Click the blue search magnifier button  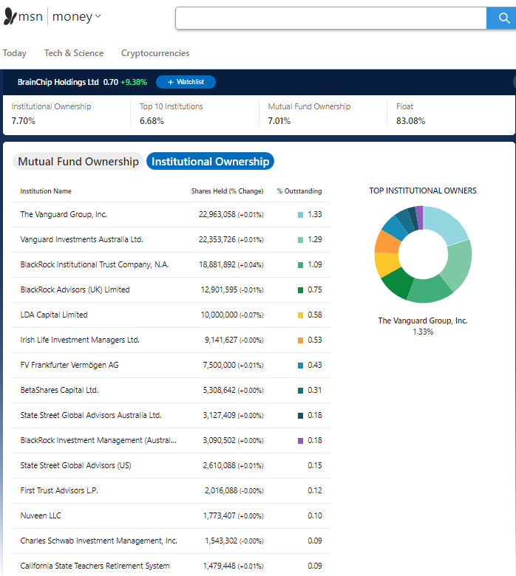point(503,18)
